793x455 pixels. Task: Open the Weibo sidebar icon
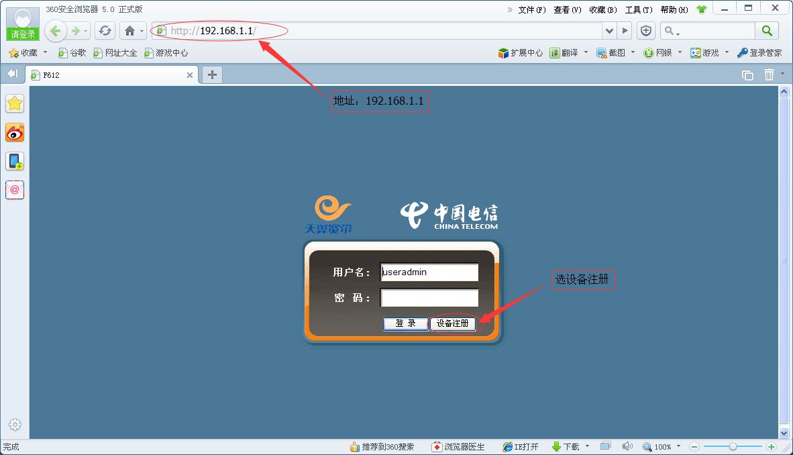point(15,133)
